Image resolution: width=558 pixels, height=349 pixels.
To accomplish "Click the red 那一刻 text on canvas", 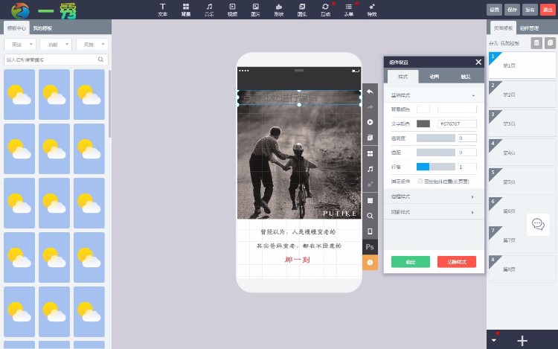I will point(298,260).
